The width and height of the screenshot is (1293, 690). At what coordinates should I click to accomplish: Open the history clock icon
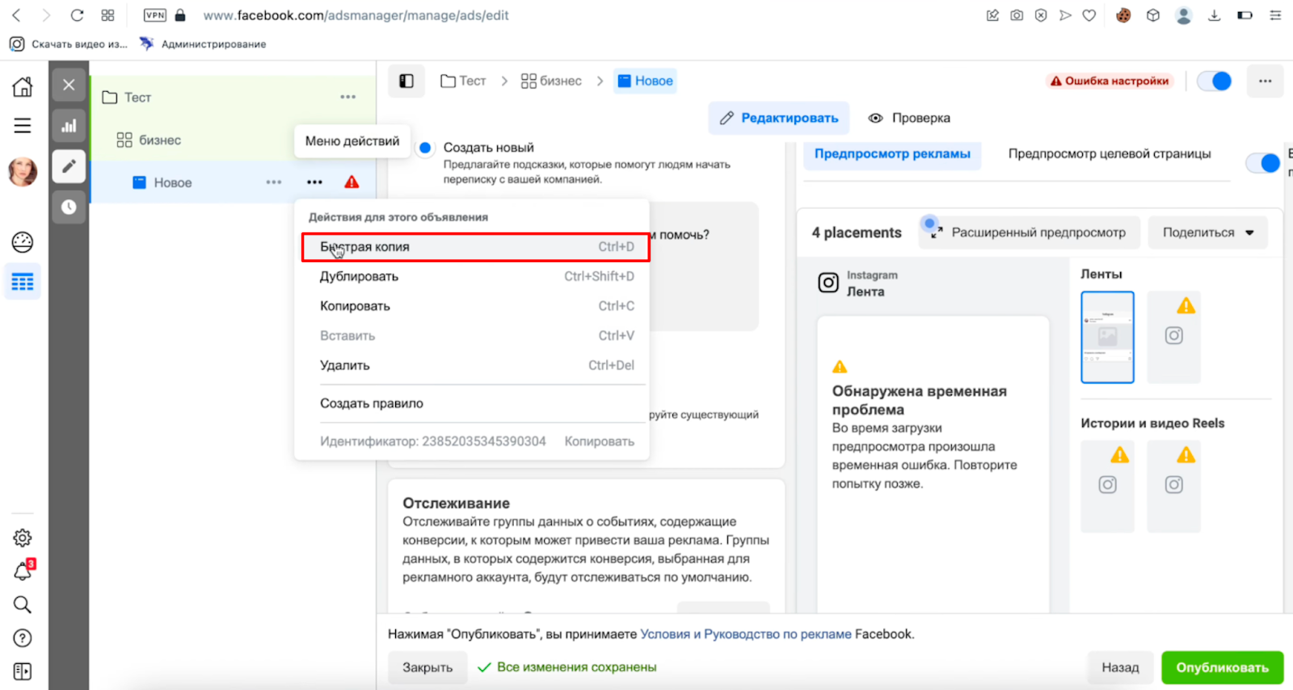point(69,207)
